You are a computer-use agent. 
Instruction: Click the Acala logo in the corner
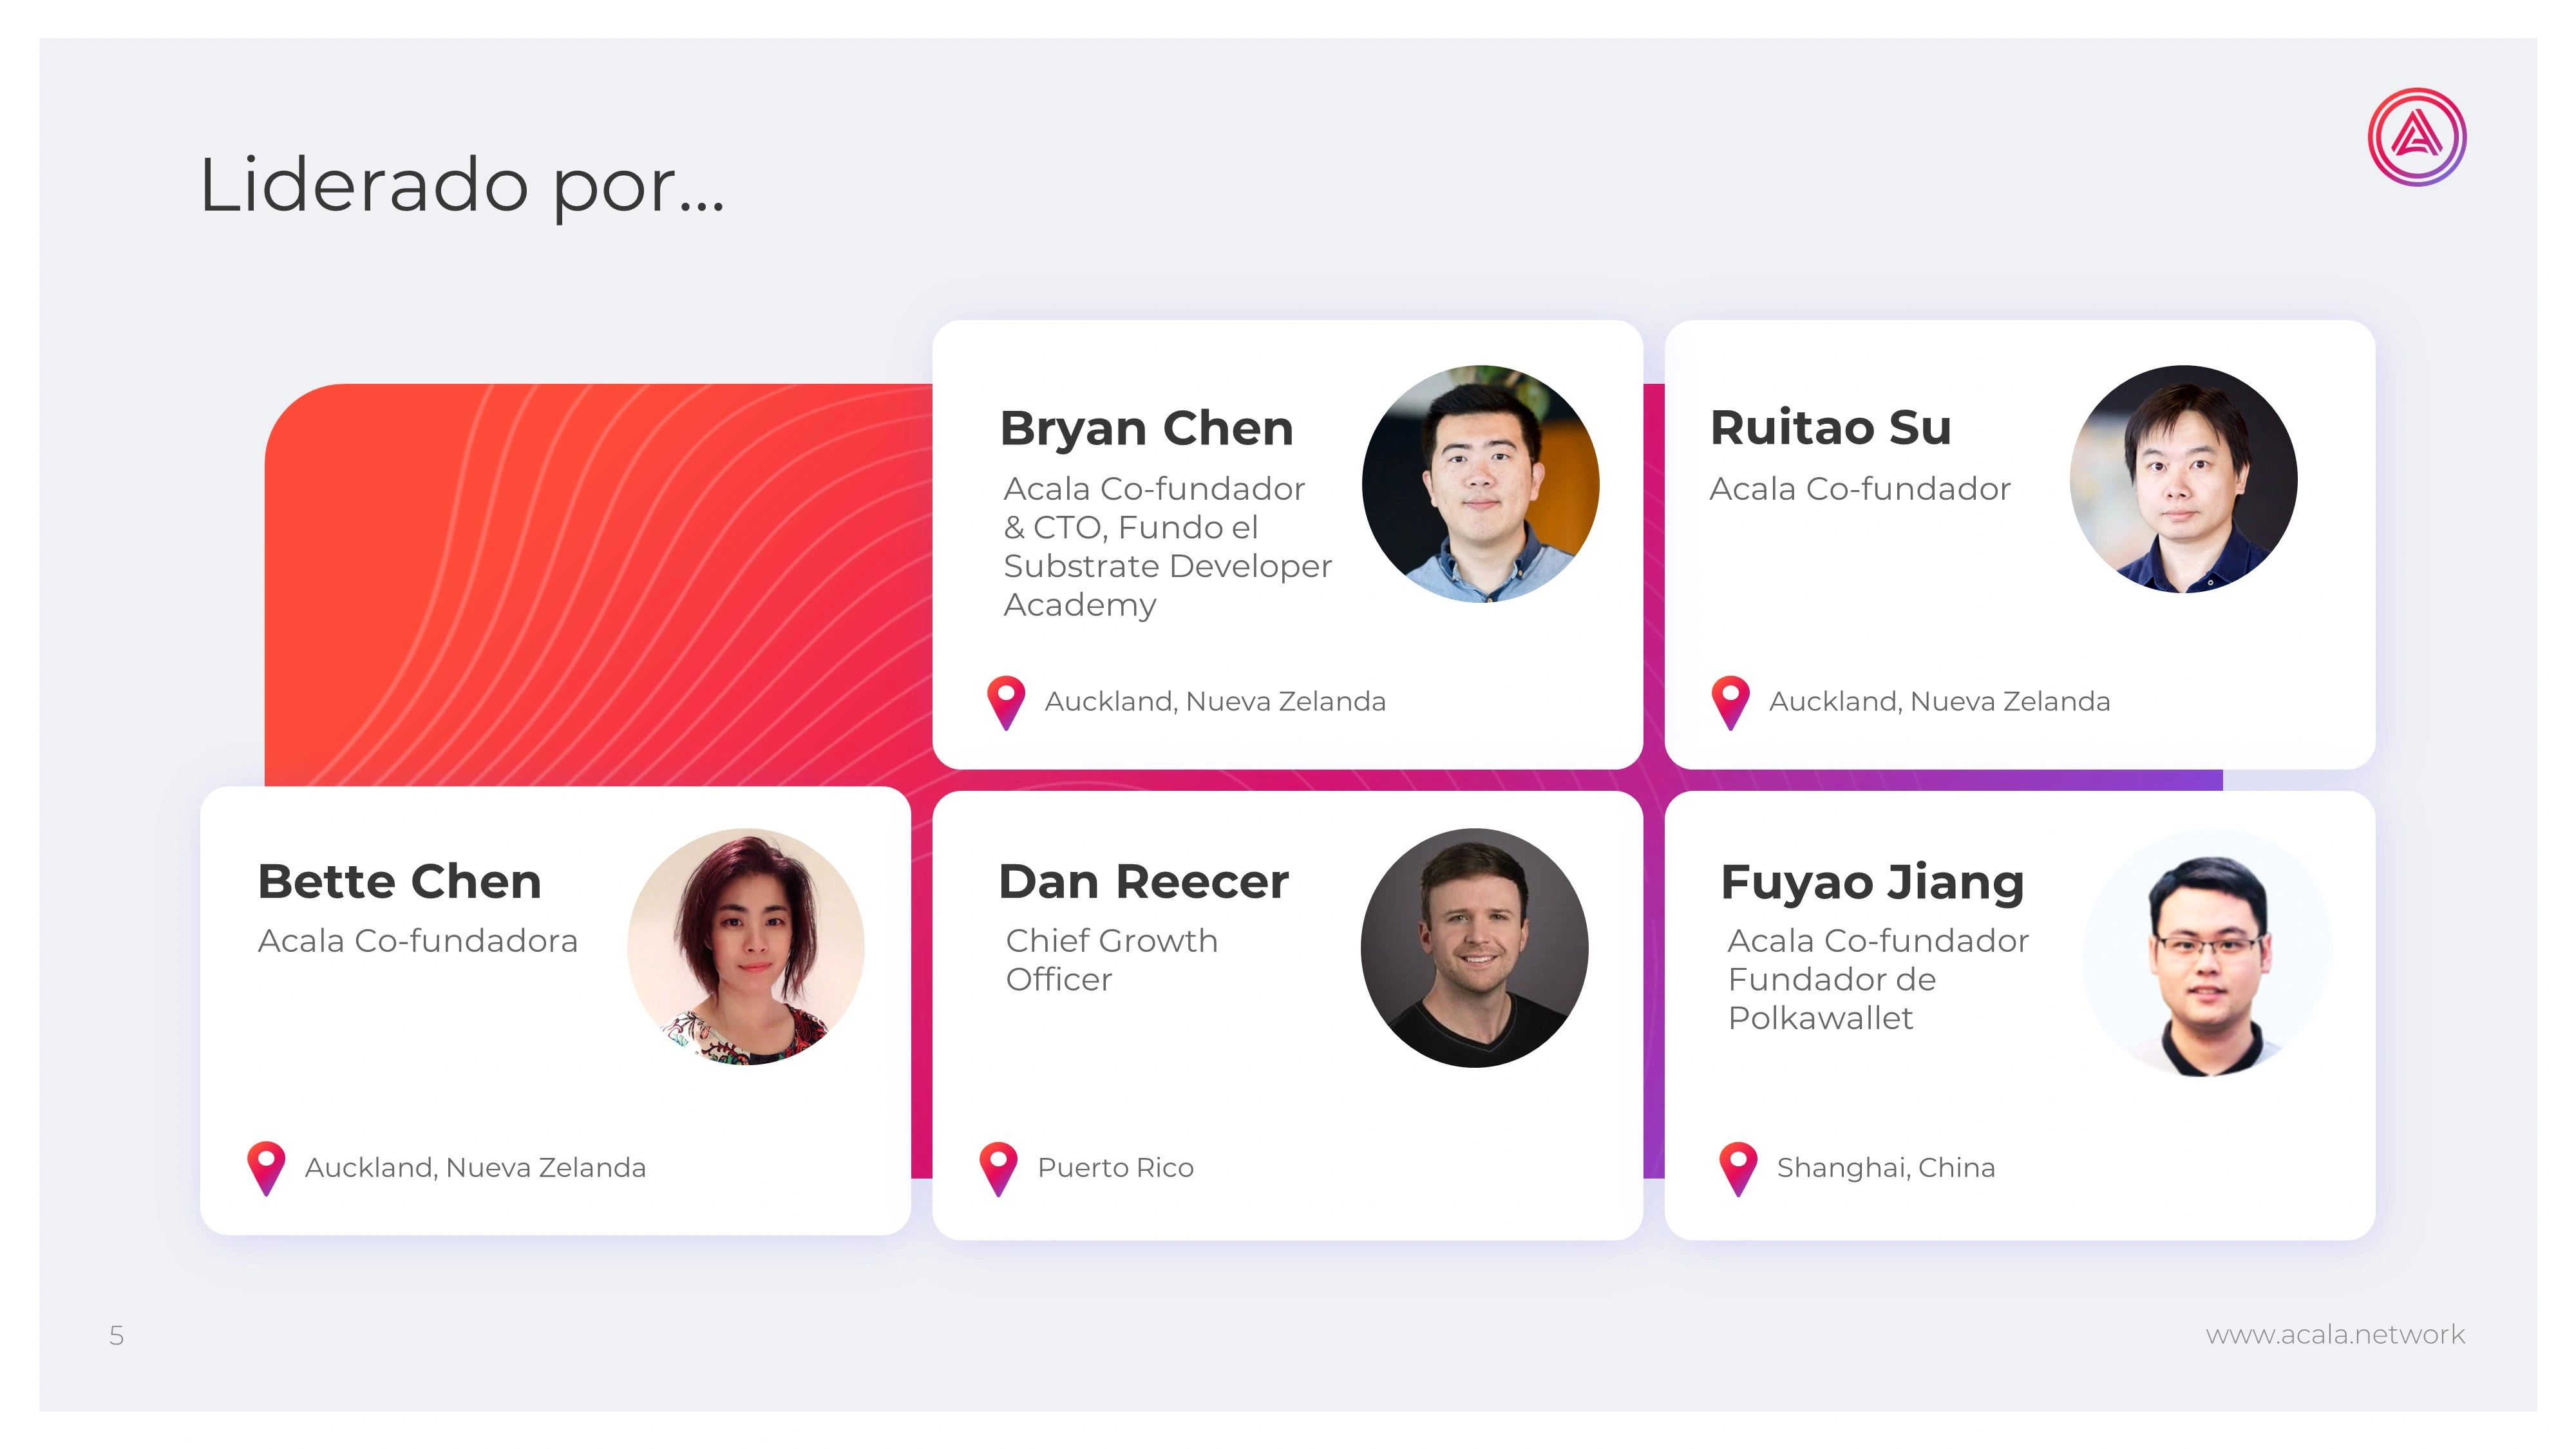pos(2416,137)
